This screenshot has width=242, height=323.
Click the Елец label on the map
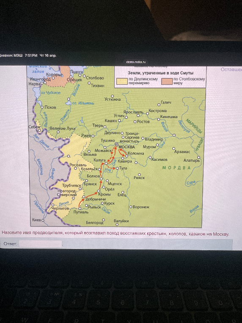coord(122,195)
